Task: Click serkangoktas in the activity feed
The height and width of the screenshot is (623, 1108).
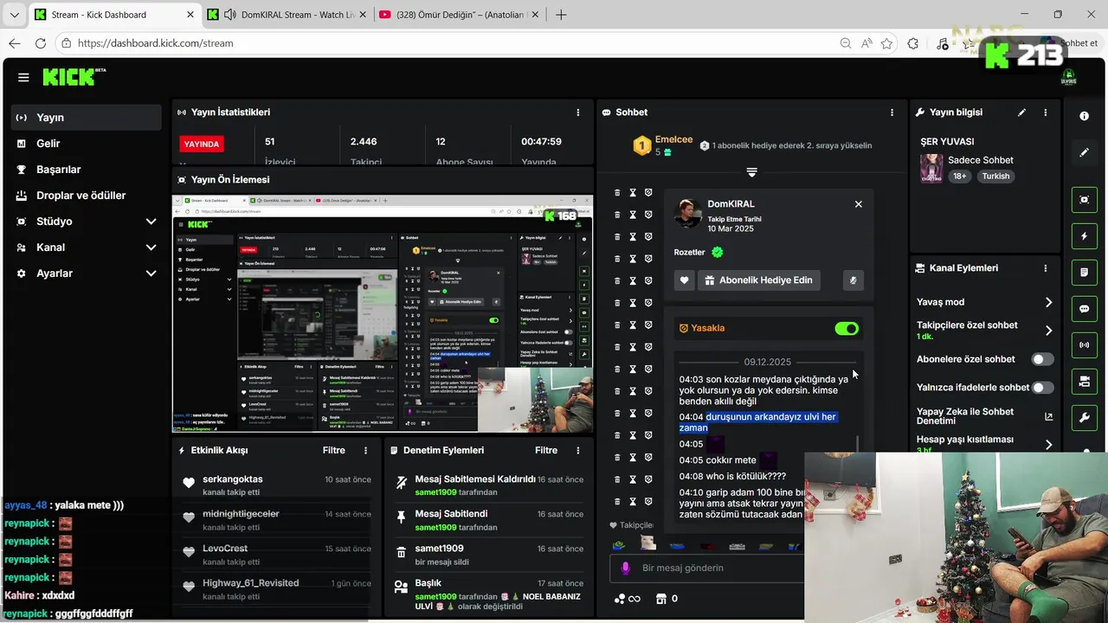Action: (232, 479)
